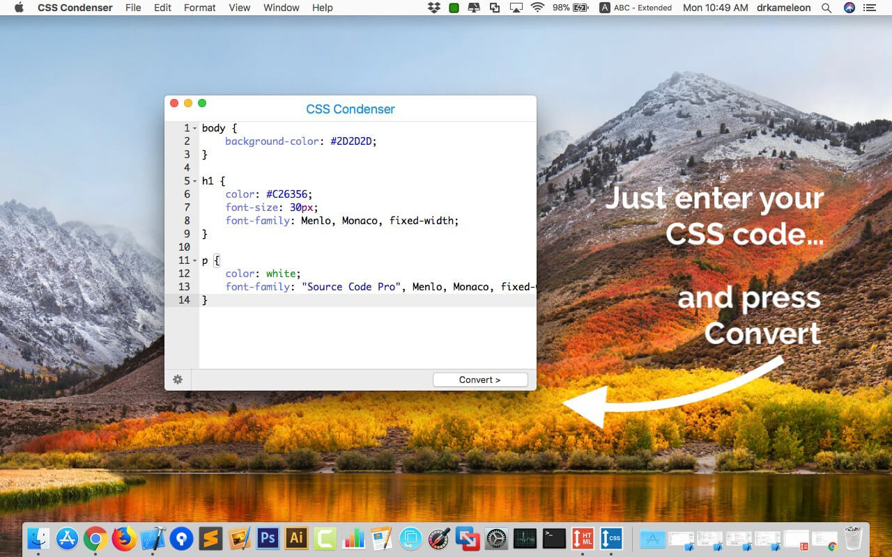Fold the p rule at line 11
The height and width of the screenshot is (557, 892).
tap(195, 261)
